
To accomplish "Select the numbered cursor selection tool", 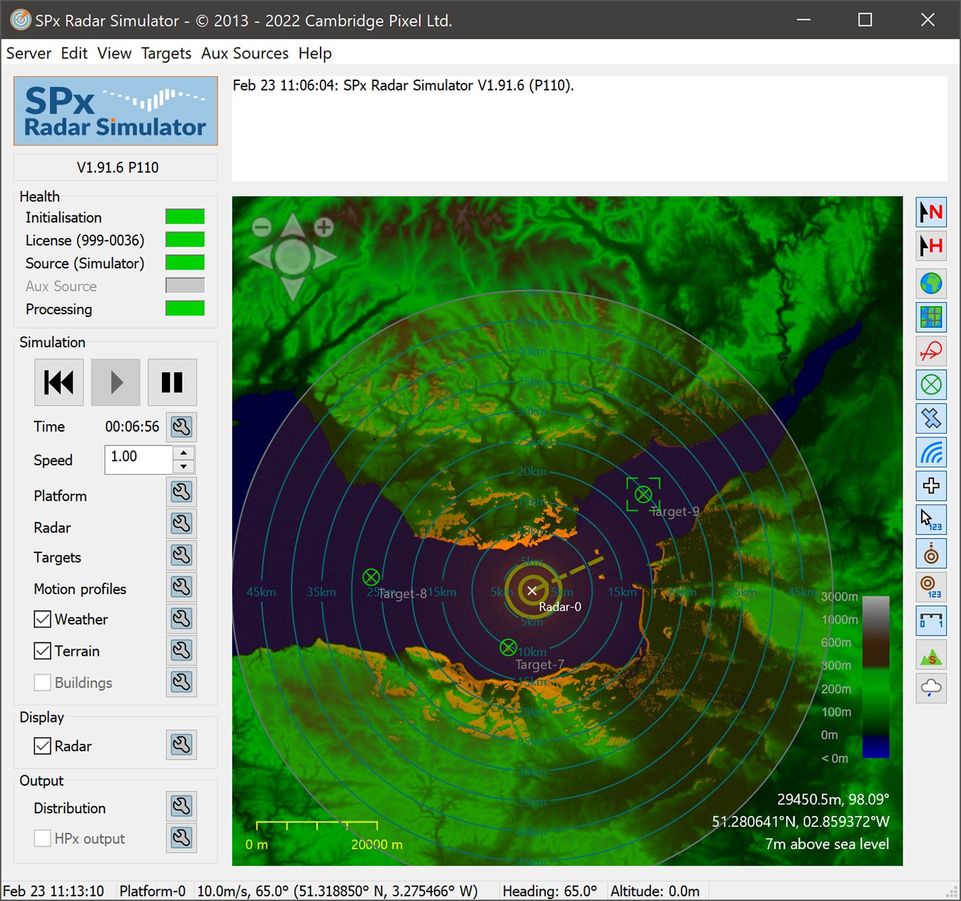I will tap(931, 519).
